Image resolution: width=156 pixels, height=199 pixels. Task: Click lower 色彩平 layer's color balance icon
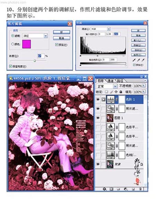click(x=111, y=136)
